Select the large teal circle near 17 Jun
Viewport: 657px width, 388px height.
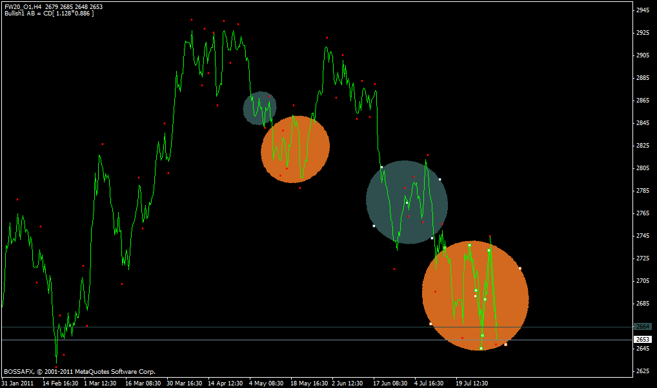click(x=407, y=202)
